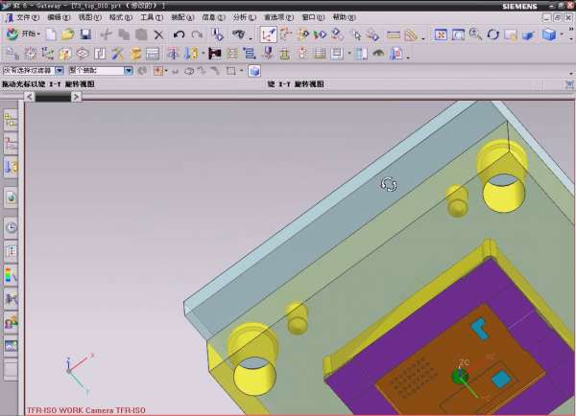Toggle the shaded rendering style cube
Image resolution: width=576 pixels, height=416 pixels.
548,35
